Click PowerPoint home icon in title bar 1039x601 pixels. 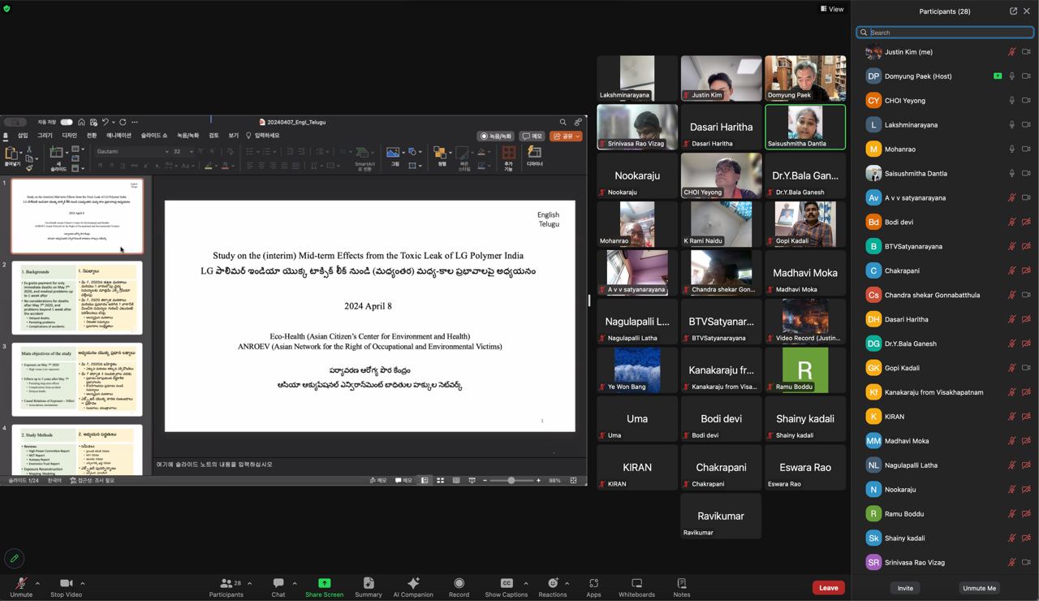click(x=81, y=122)
